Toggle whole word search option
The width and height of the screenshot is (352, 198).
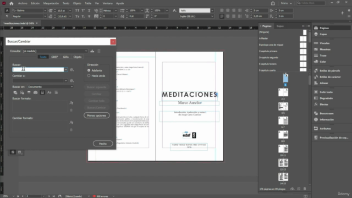[56, 92]
